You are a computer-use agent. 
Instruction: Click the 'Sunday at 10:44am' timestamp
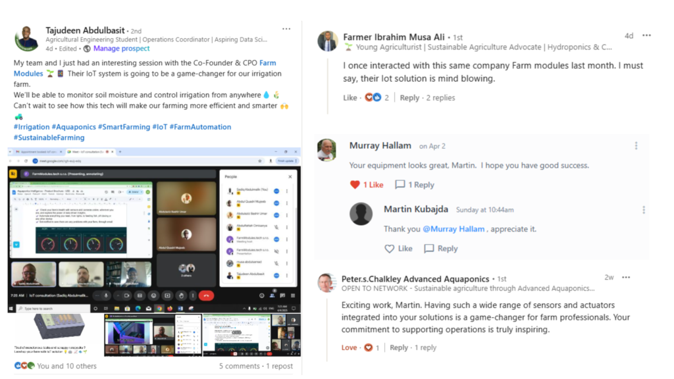point(485,210)
